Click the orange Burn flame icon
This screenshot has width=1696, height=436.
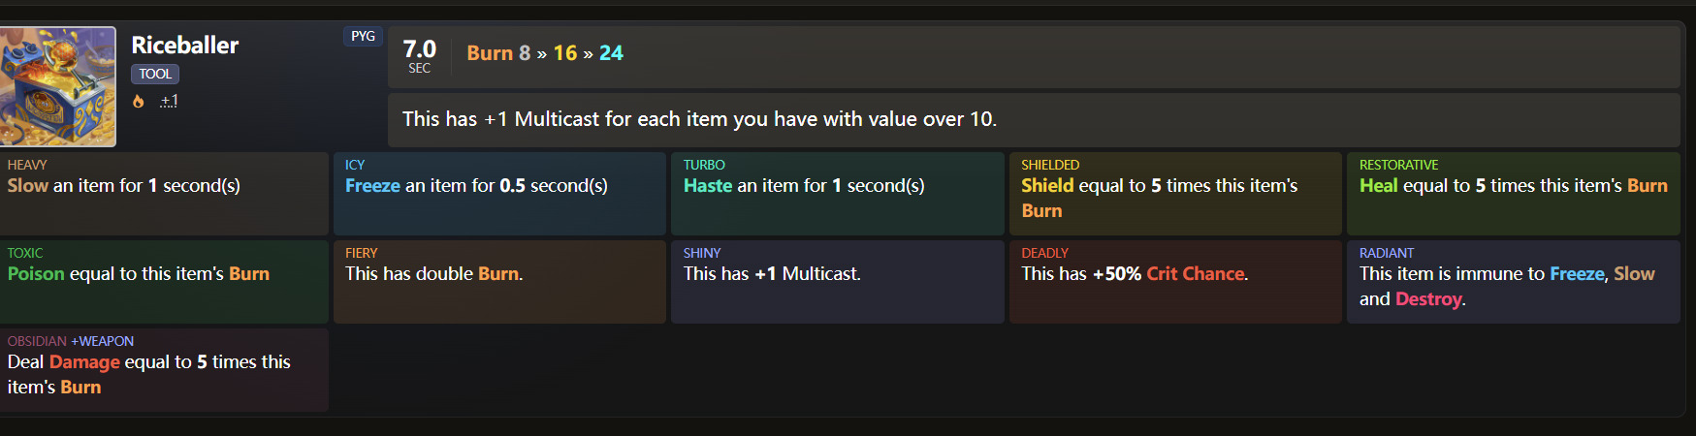tap(139, 101)
